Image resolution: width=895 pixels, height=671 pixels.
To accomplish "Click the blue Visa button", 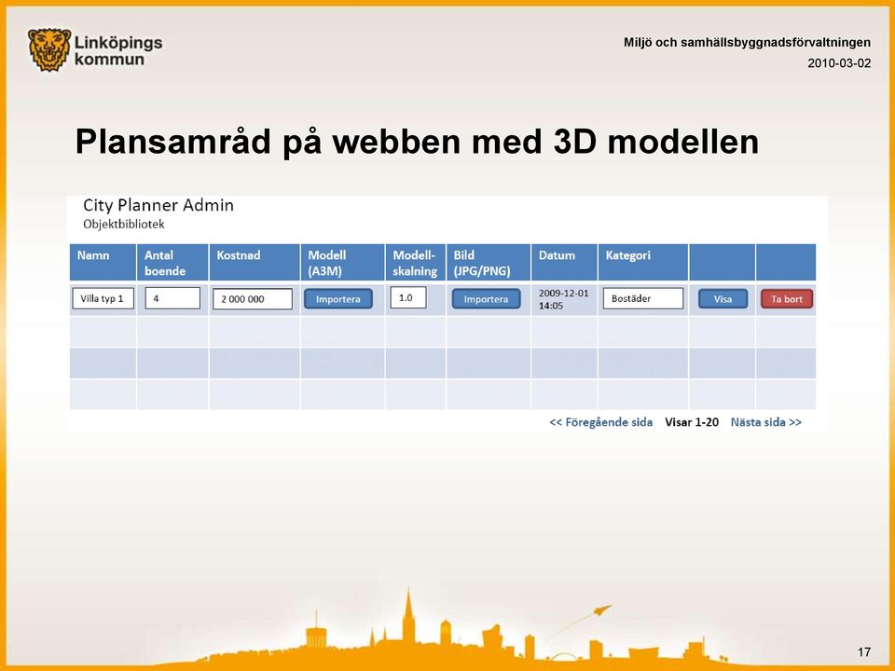I will [x=723, y=298].
